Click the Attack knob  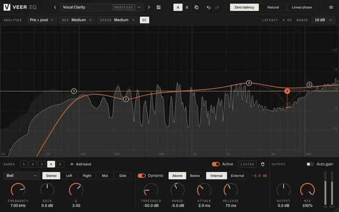click(204, 190)
